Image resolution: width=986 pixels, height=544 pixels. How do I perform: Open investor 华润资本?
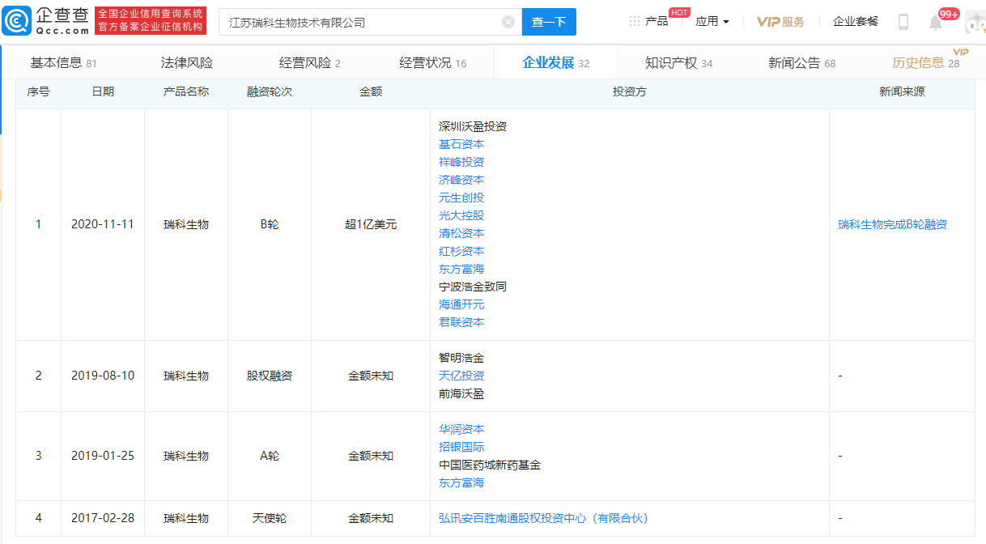tap(461, 429)
